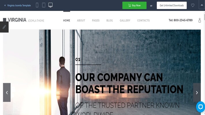Open the Contacts menu item
Screen dimensions: 205x115
coord(143,20)
